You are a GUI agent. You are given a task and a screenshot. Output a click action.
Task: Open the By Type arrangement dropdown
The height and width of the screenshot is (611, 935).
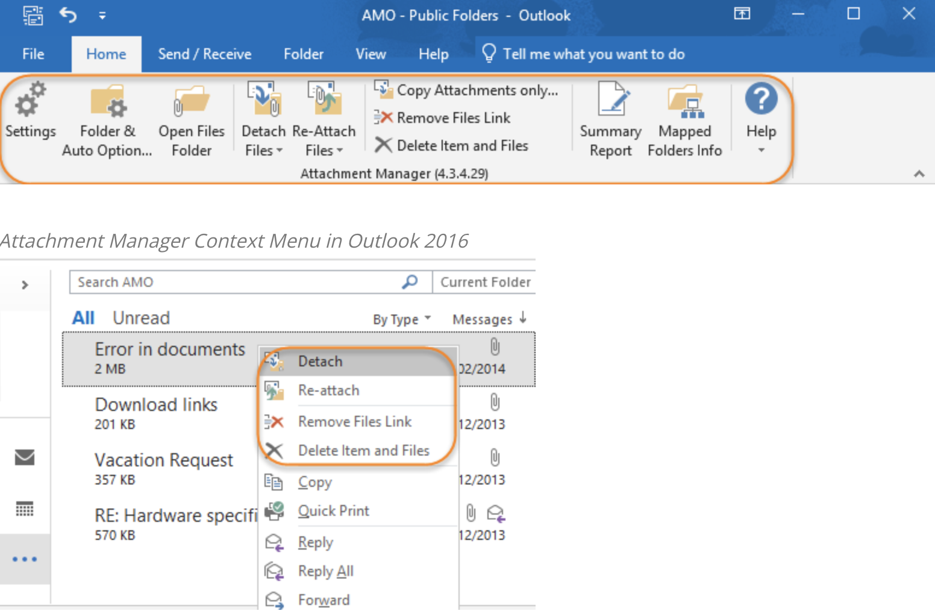coord(402,319)
